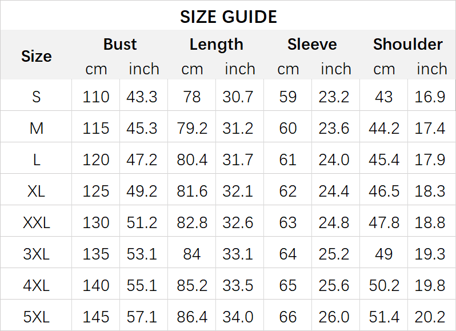Select the L sleeve inch value 24.0
The image size is (456, 331).
(x=334, y=159)
